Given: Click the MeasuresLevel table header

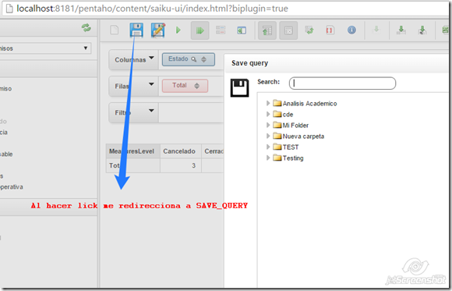Looking at the screenshot, I should (x=133, y=151).
